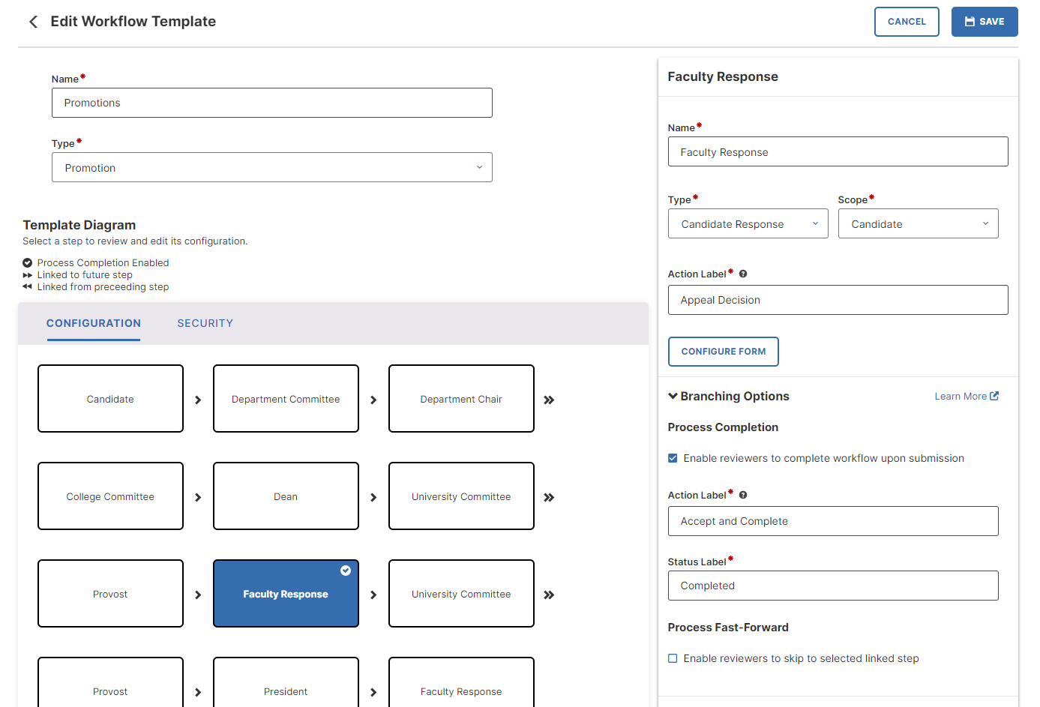Switch to the Security tab
Viewport: 1040px width, 707px height.
point(205,323)
